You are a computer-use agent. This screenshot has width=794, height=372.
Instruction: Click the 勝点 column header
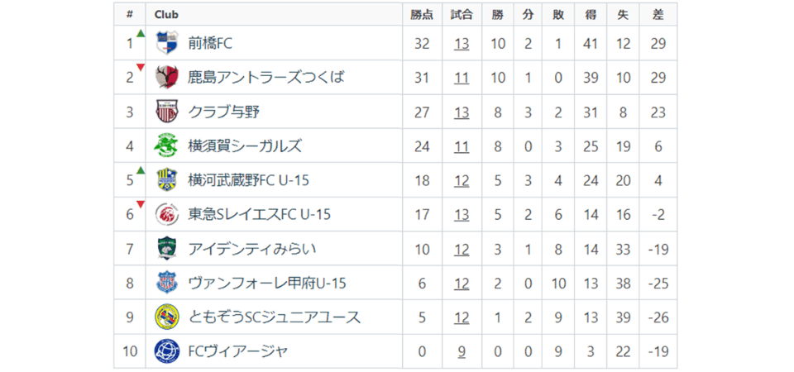[422, 14]
